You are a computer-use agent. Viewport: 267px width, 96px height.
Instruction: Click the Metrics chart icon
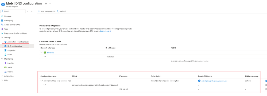[x=5, y=72]
